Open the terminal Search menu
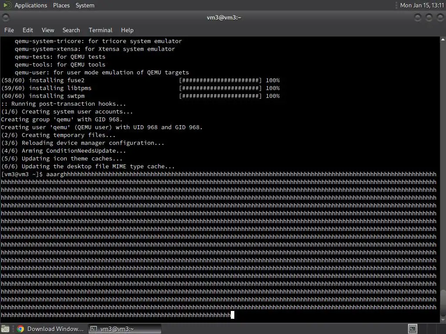This screenshot has width=446, height=334. [x=71, y=30]
